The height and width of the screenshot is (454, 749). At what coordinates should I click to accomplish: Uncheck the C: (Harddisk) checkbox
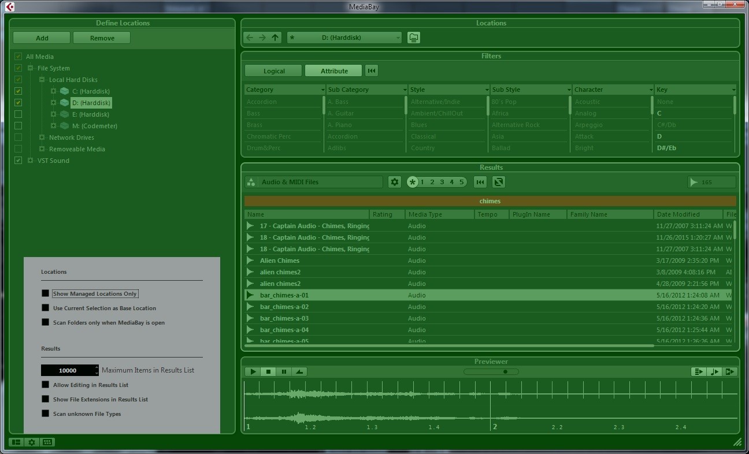[18, 91]
